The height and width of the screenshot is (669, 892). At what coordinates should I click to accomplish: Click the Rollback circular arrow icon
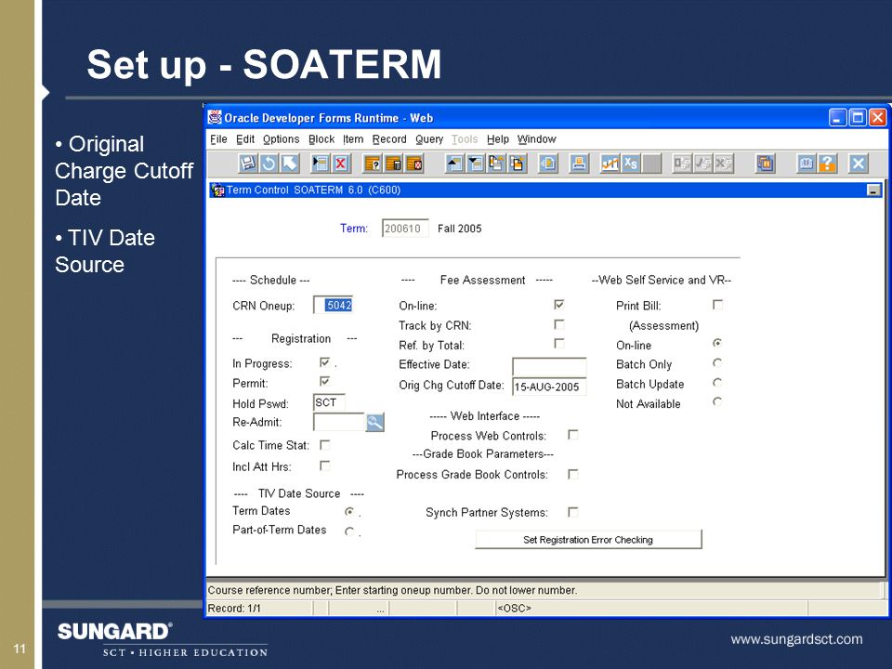tap(269, 164)
